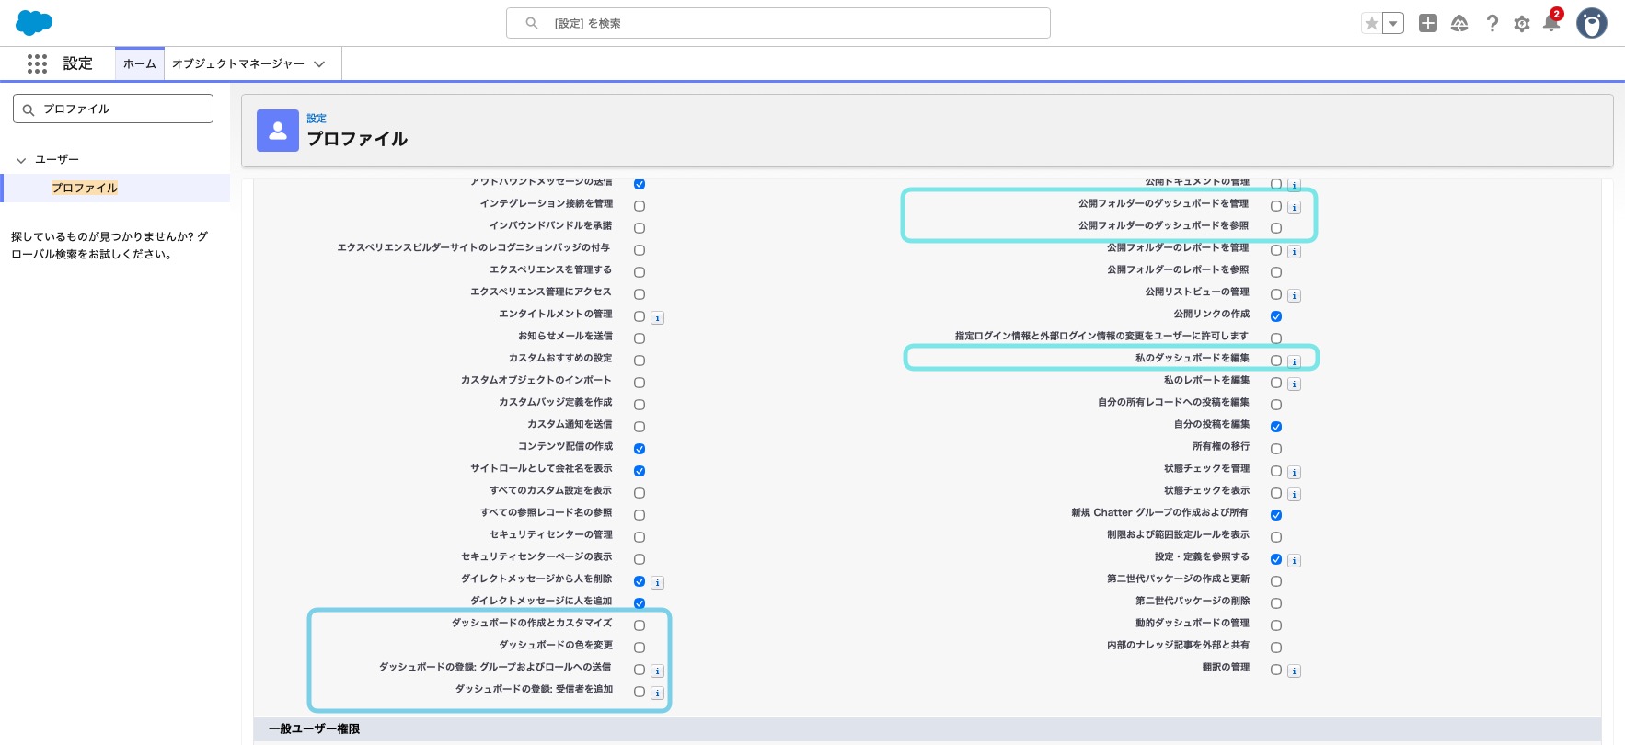Open the Trailhead guidance center icon
Image resolution: width=1625 pixels, height=745 pixels.
1459,24
